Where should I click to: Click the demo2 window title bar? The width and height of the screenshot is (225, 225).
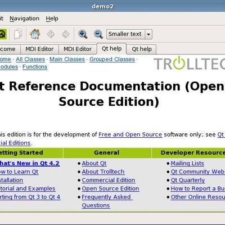pos(112,7)
